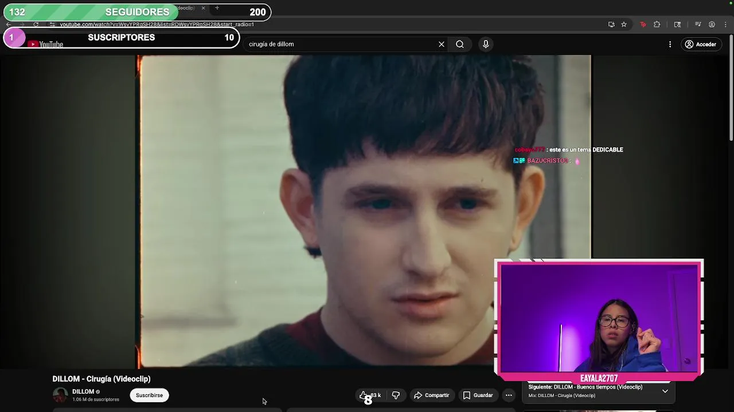Viewport: 734px width, 412px height.
Task: Open more actions ellipsis beside Guardar
Action: click(509, 395)
